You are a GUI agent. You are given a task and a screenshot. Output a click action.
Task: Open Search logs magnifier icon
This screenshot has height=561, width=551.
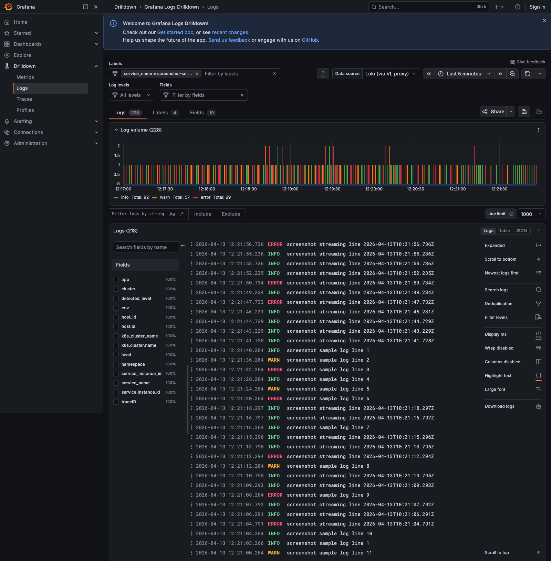(x=539, y=290)
